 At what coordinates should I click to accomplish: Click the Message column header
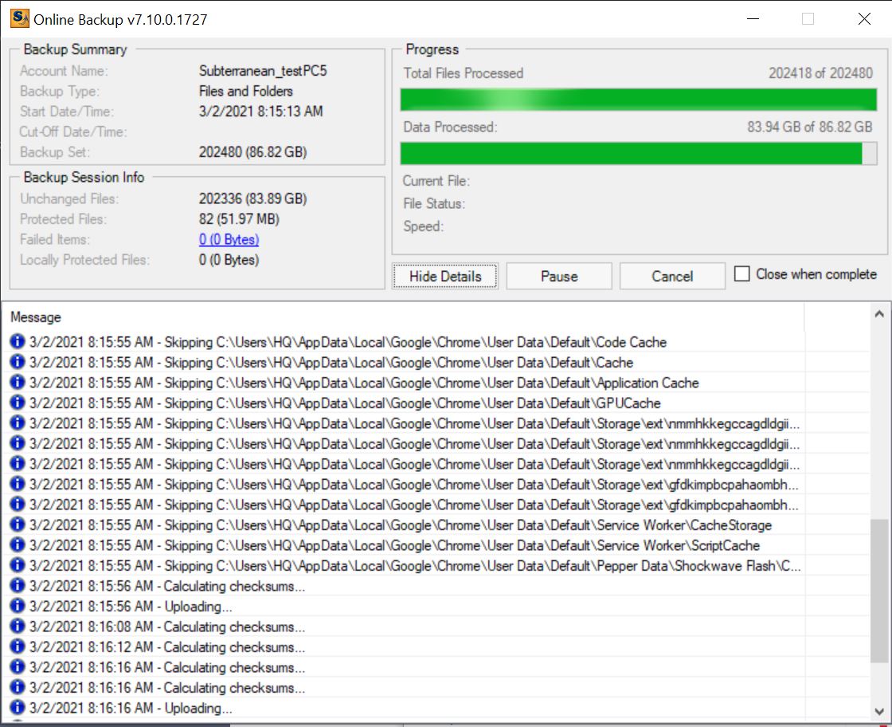click(36, 317)
